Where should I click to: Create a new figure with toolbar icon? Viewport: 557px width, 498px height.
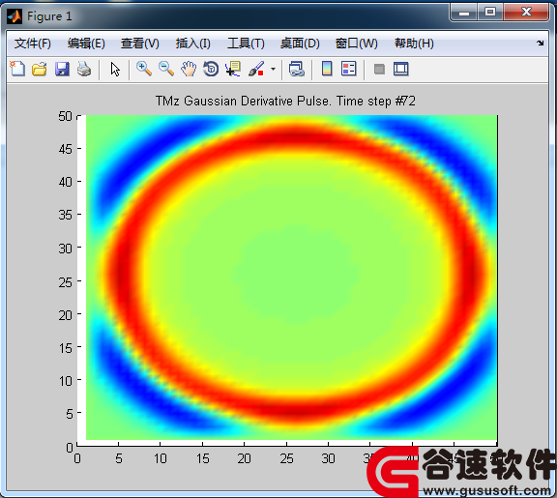click(17, 69)
